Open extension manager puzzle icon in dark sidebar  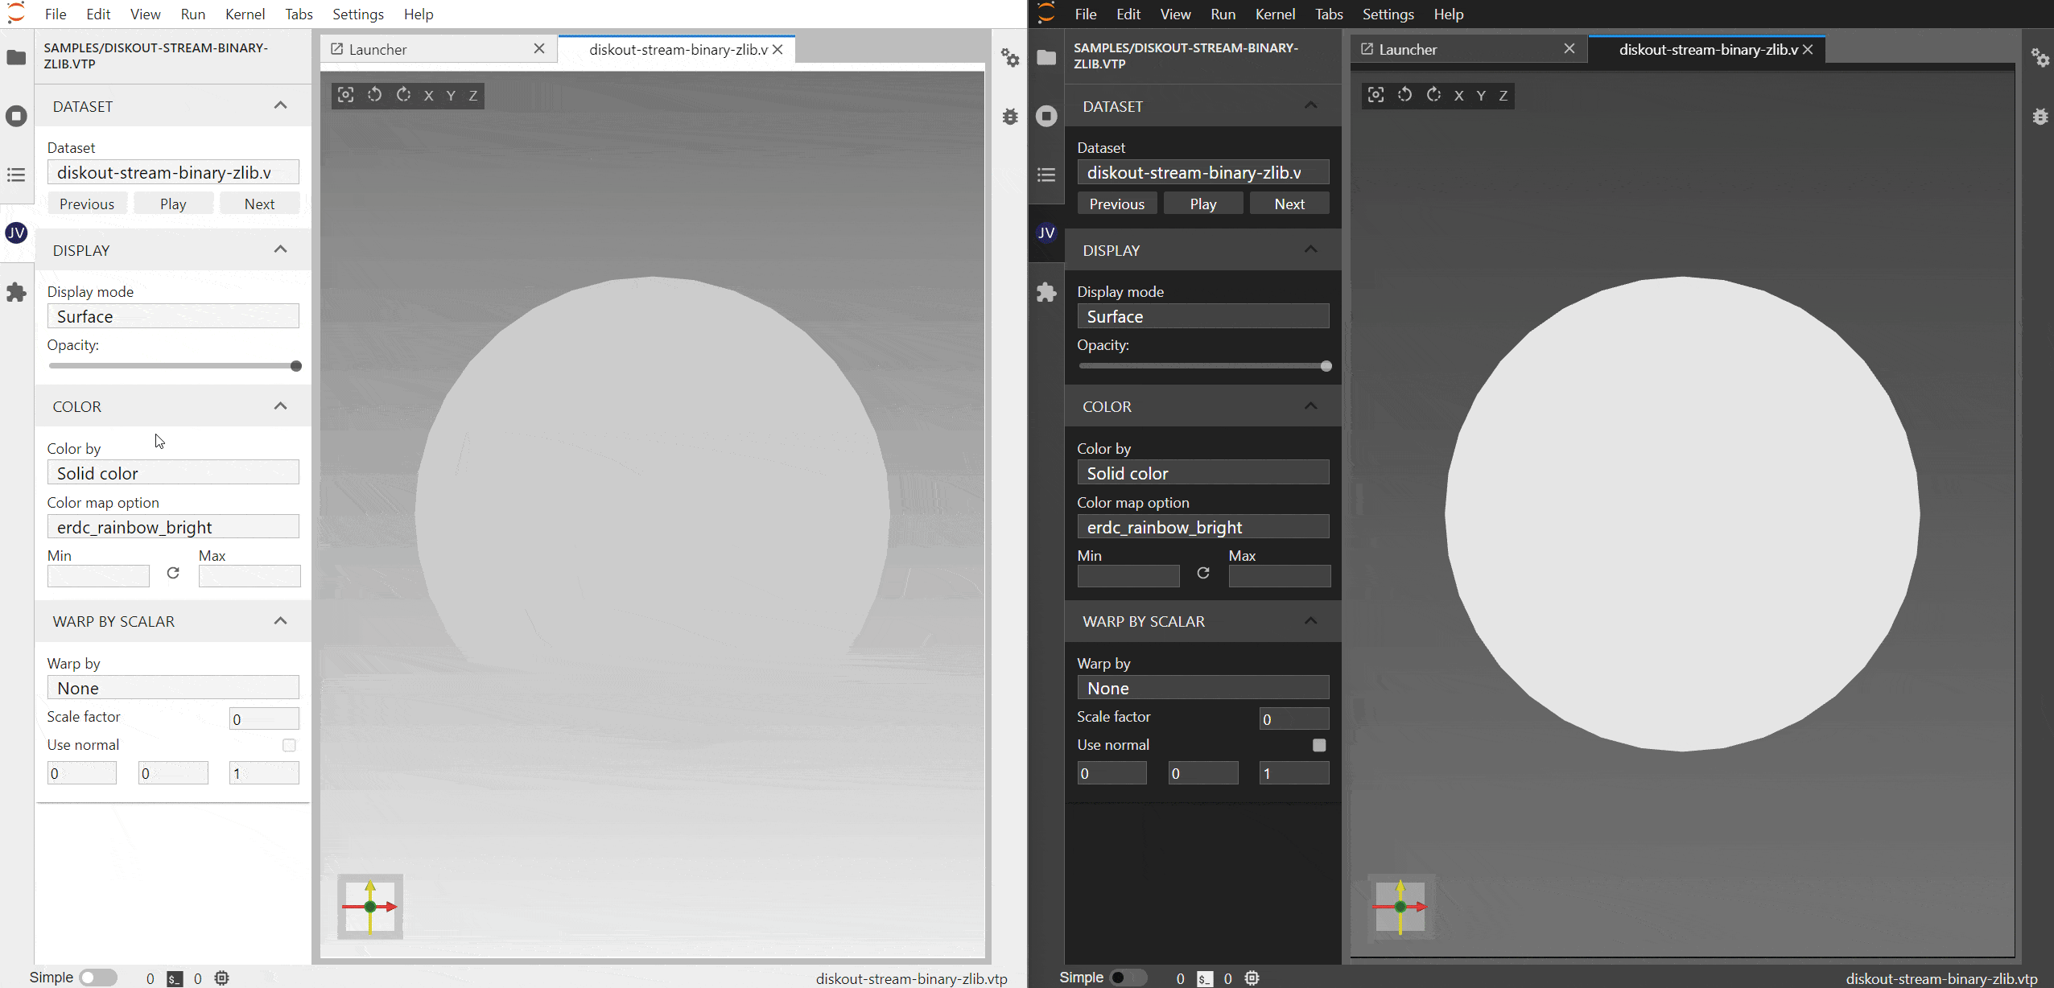click(1046, 292)
